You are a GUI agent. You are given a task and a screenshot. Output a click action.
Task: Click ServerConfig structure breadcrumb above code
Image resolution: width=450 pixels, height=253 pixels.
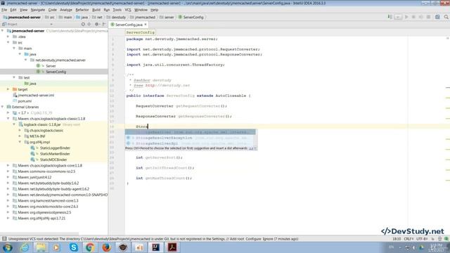click(x=141, y=32)
